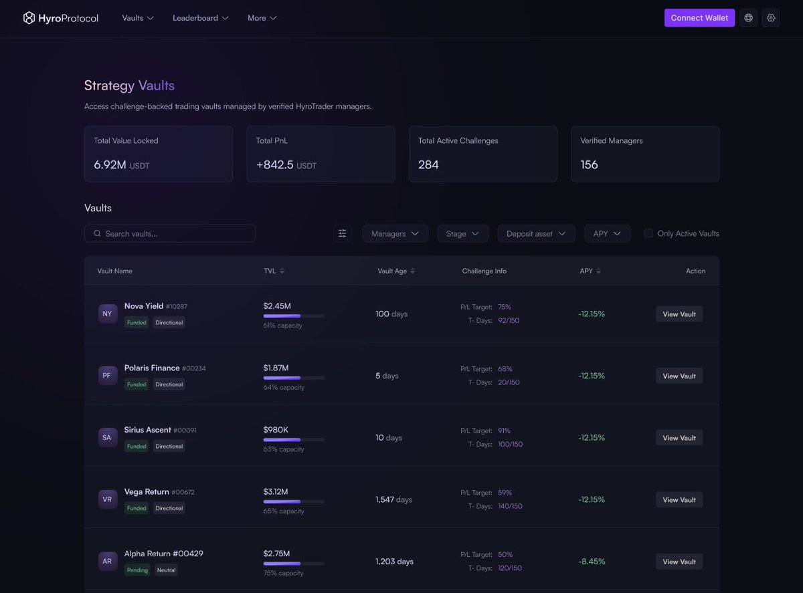Click the Verified Managers card
Image resolution: width=803 pixels, height=593 pixels.
(645, 154)
